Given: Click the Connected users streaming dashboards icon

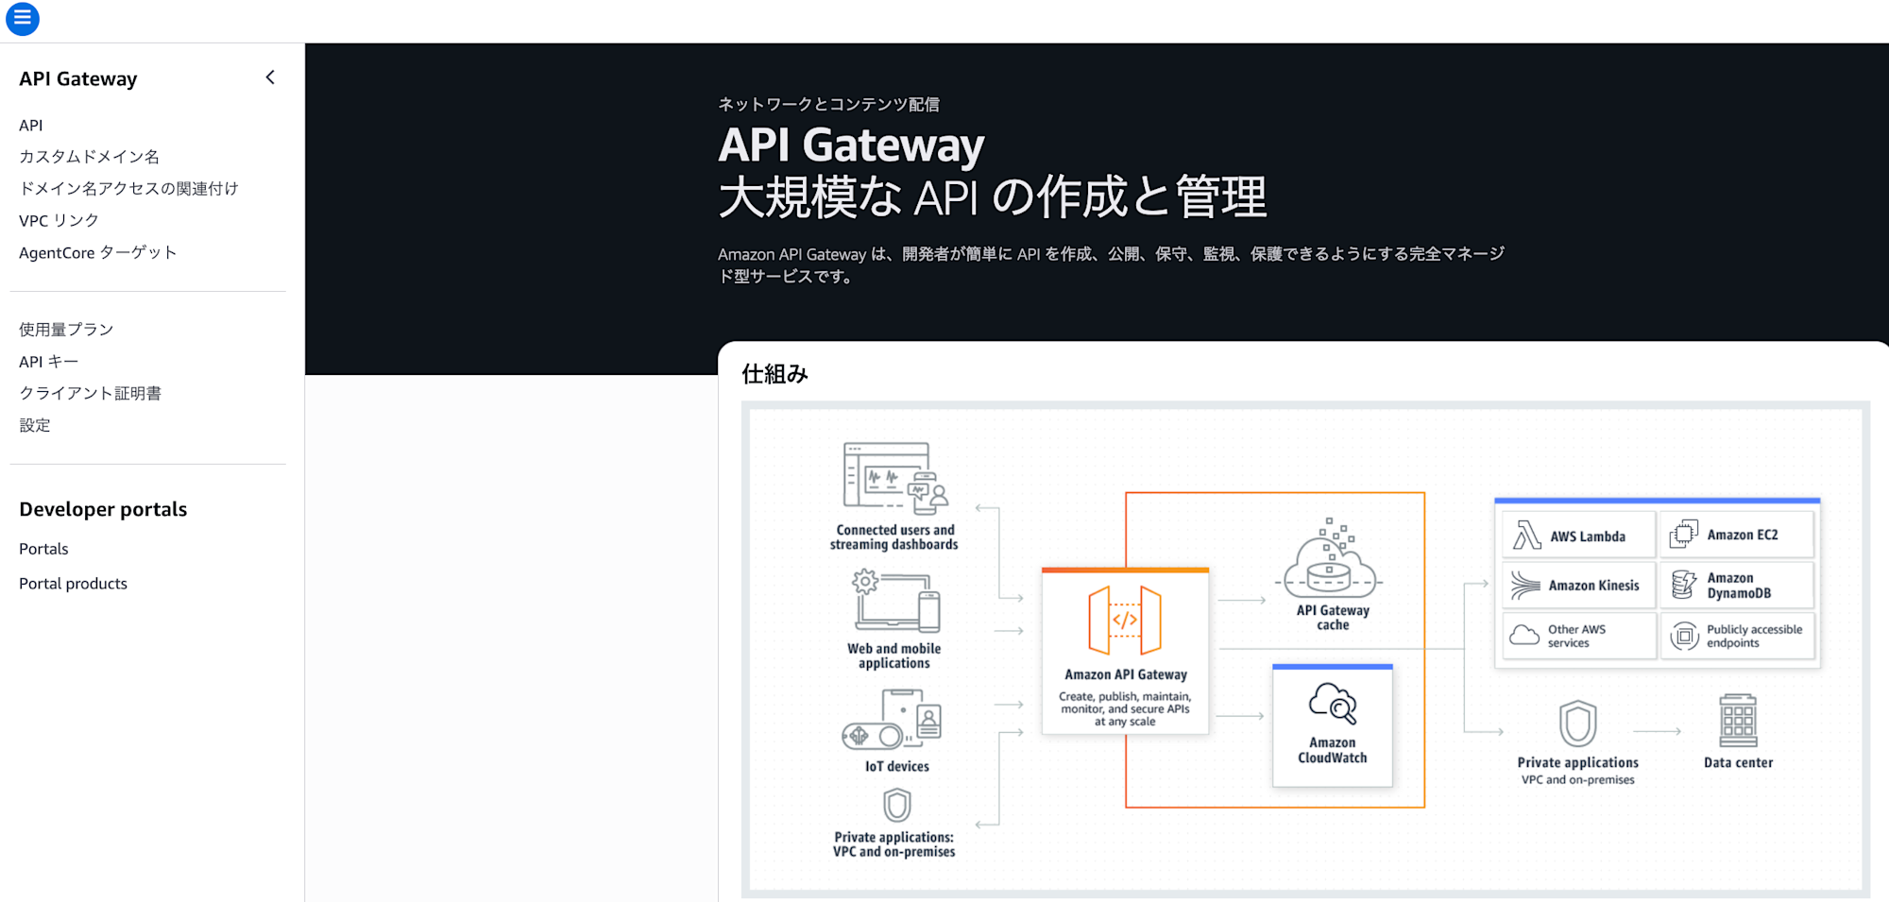Looking at the screenshot, I should 895,478.
